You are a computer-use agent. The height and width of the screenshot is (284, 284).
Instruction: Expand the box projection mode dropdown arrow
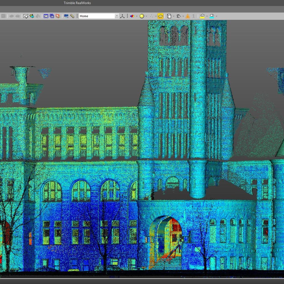tap(174, 16)
